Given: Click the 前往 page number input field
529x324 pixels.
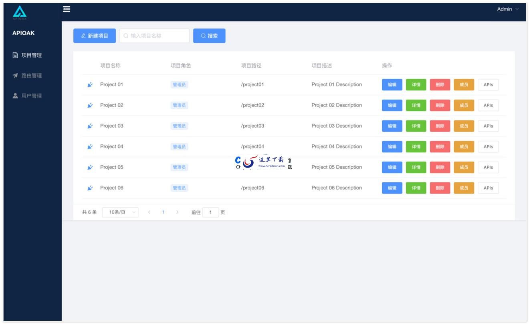Looking at the screenshot, I should [211, 212].
